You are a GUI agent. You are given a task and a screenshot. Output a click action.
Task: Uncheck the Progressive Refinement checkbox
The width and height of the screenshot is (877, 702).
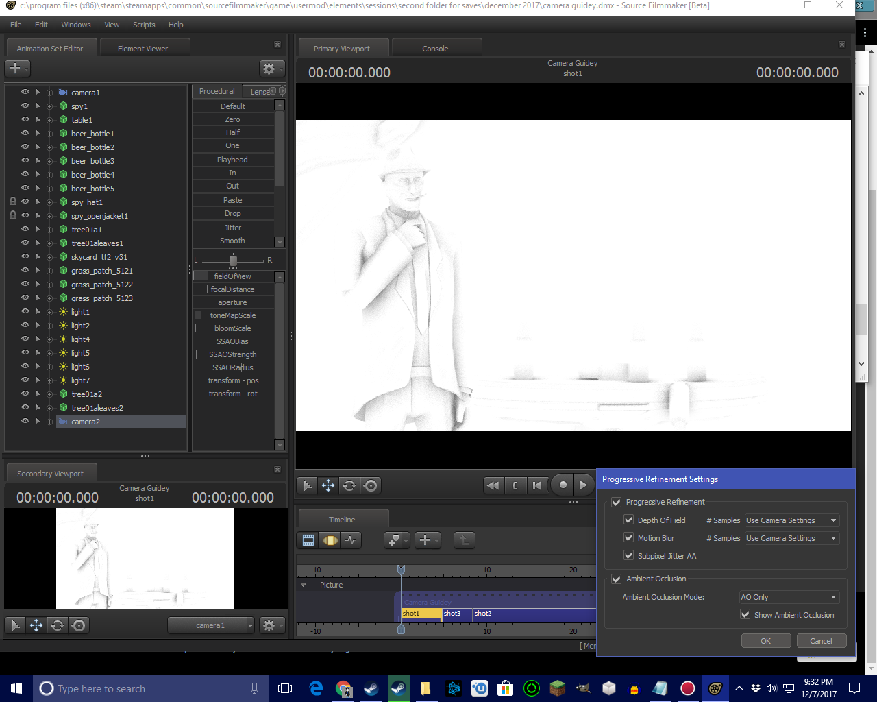click(x=617, y=502)
